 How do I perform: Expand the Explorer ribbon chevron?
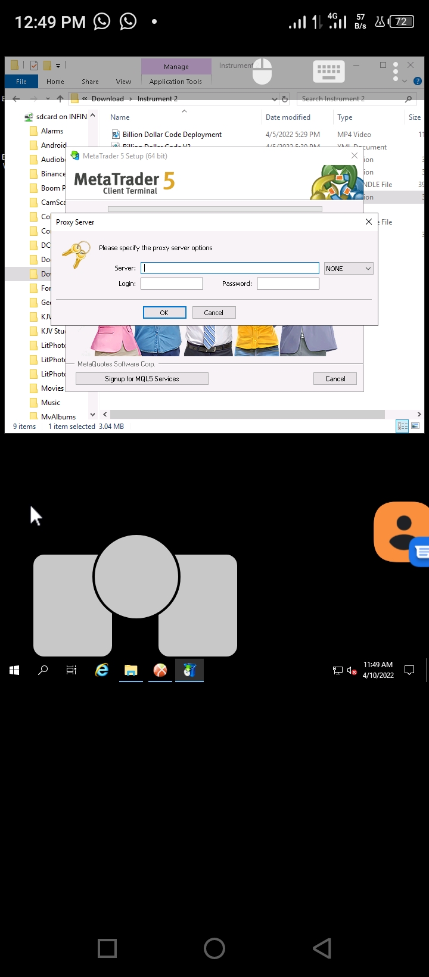tap(405, 81)
